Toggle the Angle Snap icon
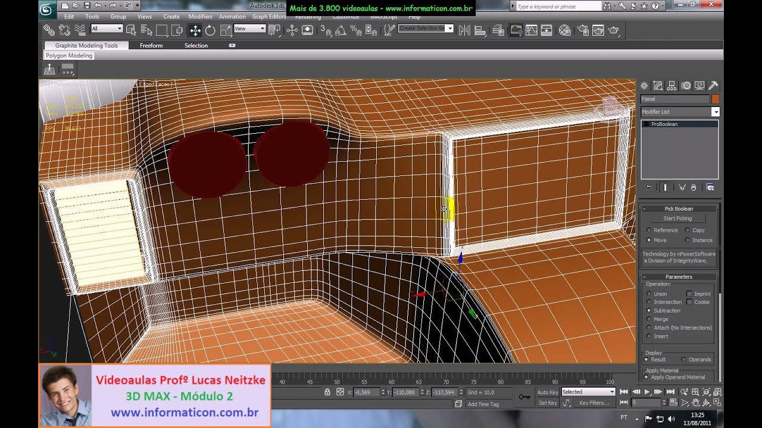Viewport: 762px width, 428px height. pyautogui.click(x=341, y=30)
